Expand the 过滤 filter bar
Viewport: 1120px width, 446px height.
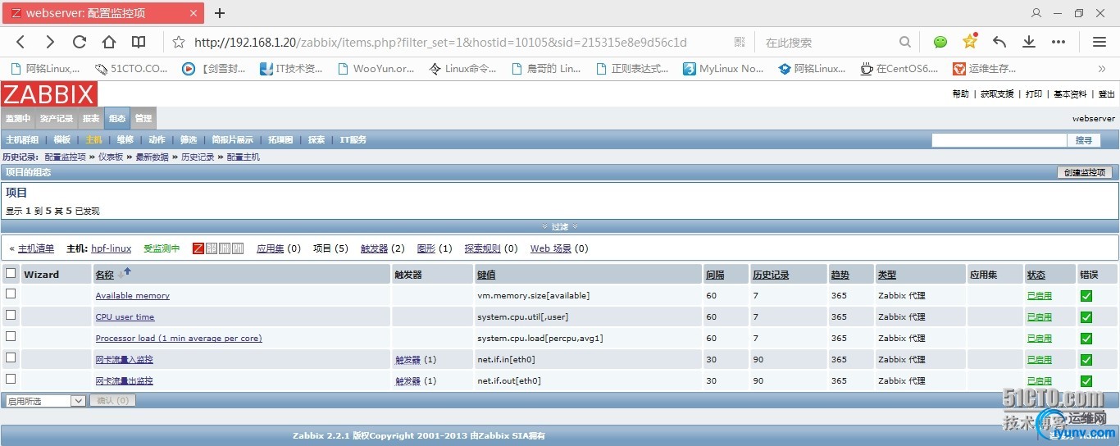coord(560,226)
